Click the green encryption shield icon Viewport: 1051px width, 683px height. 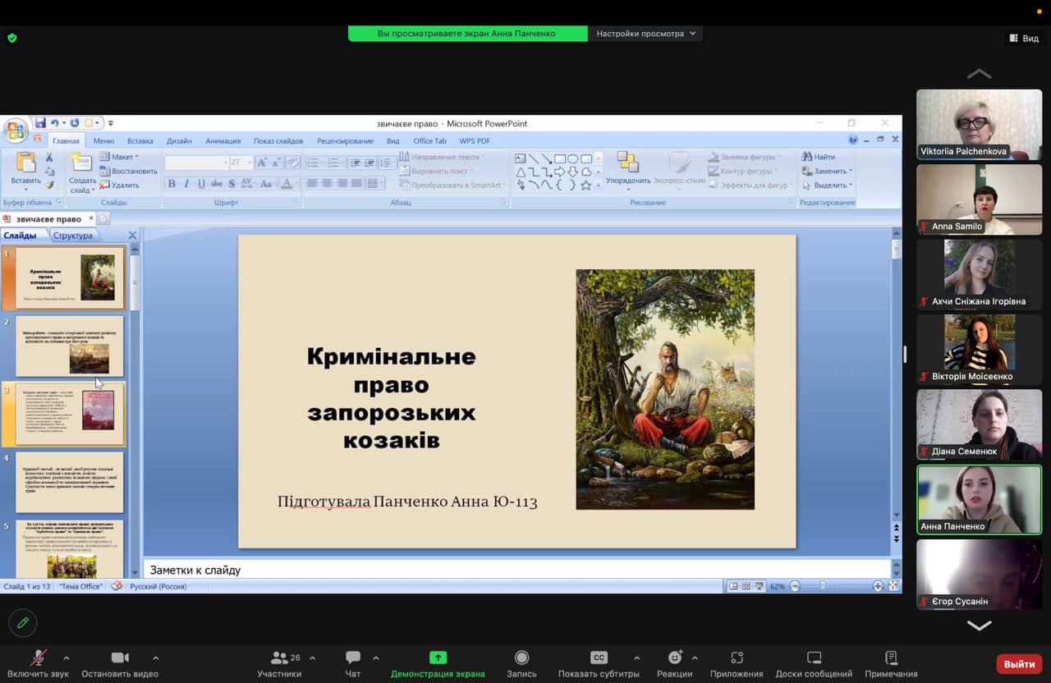coord(12,38)
